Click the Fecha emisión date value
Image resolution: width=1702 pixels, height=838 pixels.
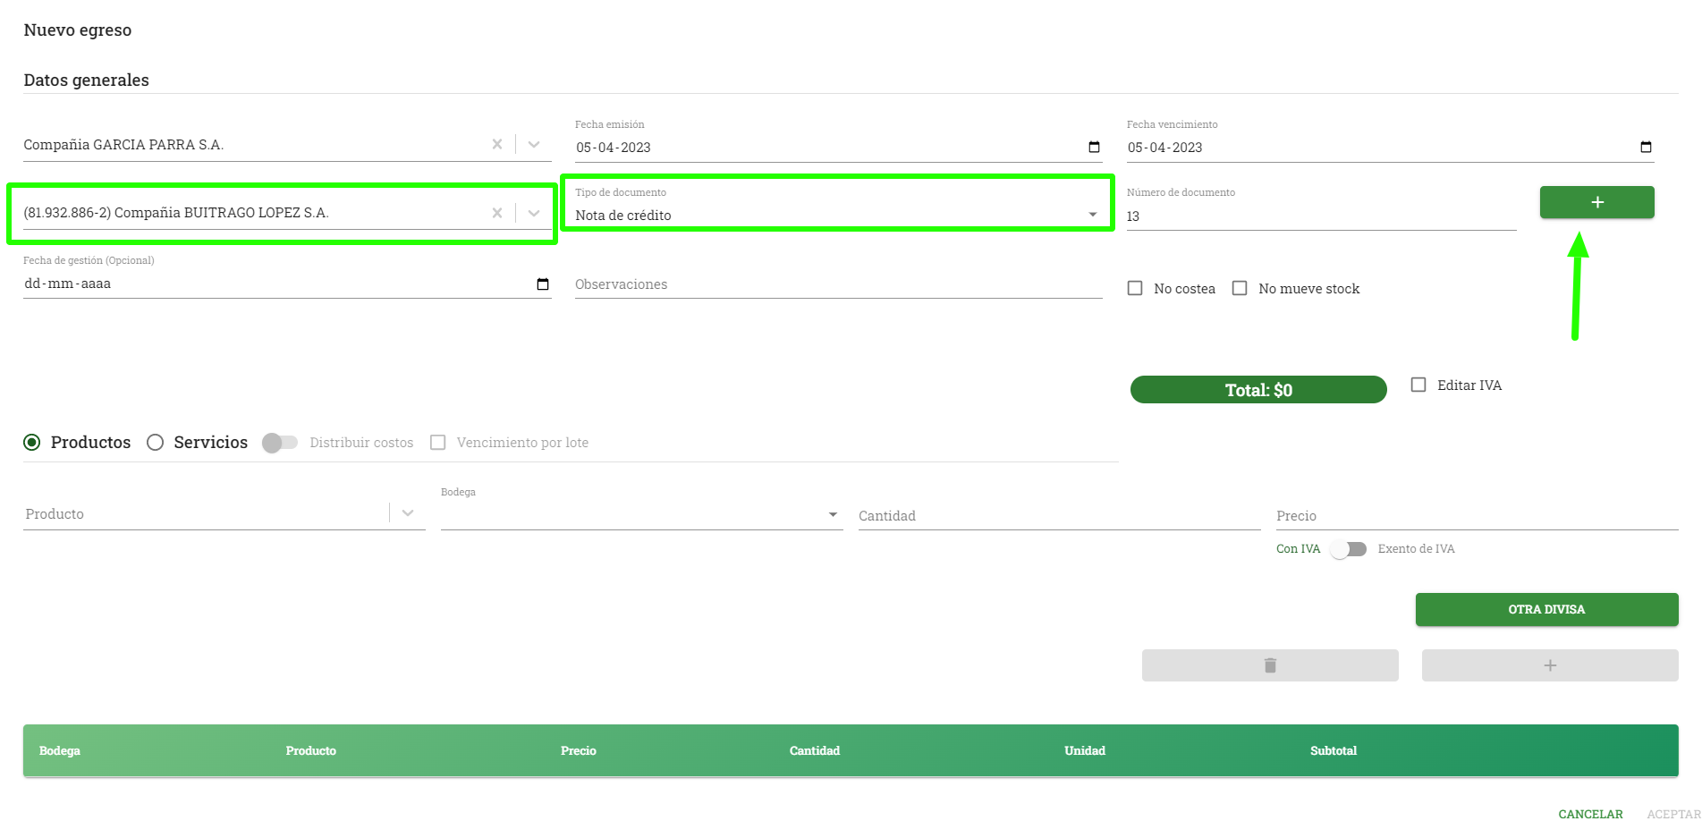(x=614, y=148)
